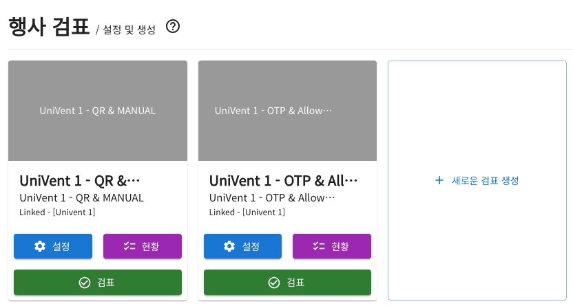The height and width of the screenshot is (306, 573).
Task: View 현황 for UniVent 1 - OTP card
Action: 332,246
